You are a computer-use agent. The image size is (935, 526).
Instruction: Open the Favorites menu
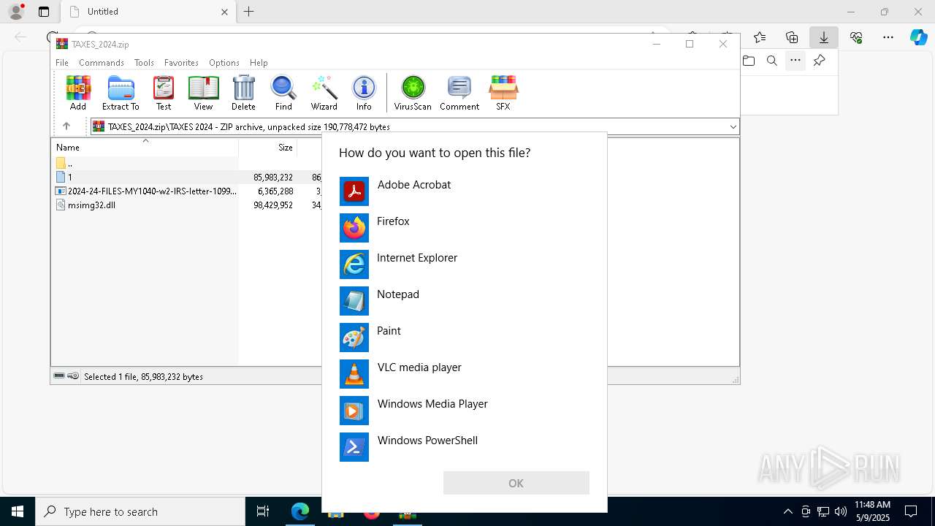pos(181,63)
